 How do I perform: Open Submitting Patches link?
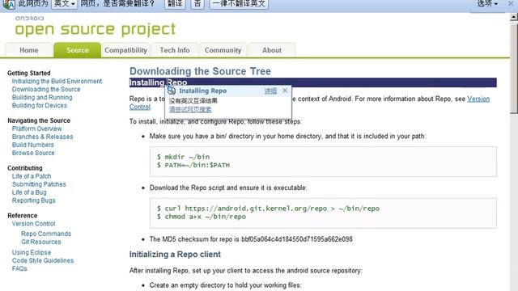click(x=39, y=184)
